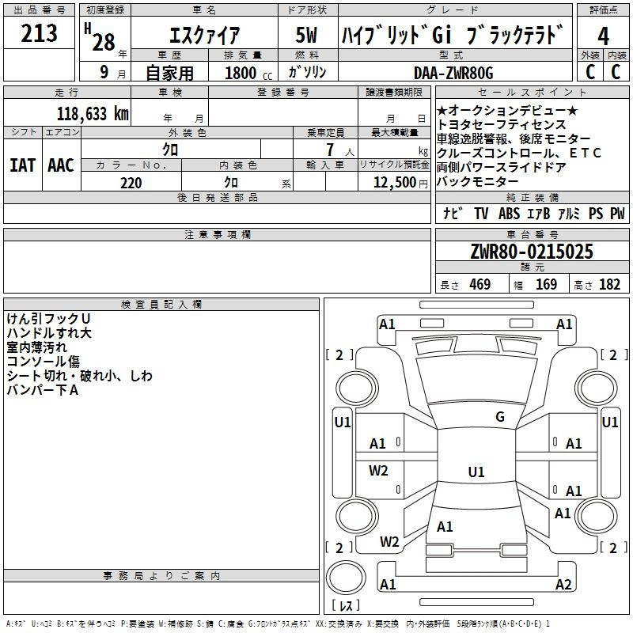Click the length value 469
Screen dimensions: 633x633
pyautogui.click(x=480, y=285)
